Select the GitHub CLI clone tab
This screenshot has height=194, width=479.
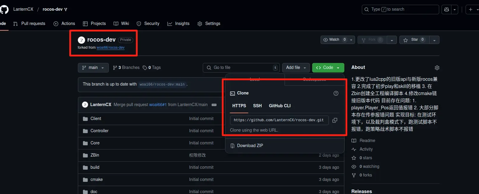tap(280, 106)
